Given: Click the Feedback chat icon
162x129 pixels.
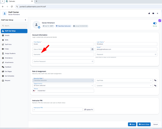Looking at the screenshot, I should coord(3,67).
